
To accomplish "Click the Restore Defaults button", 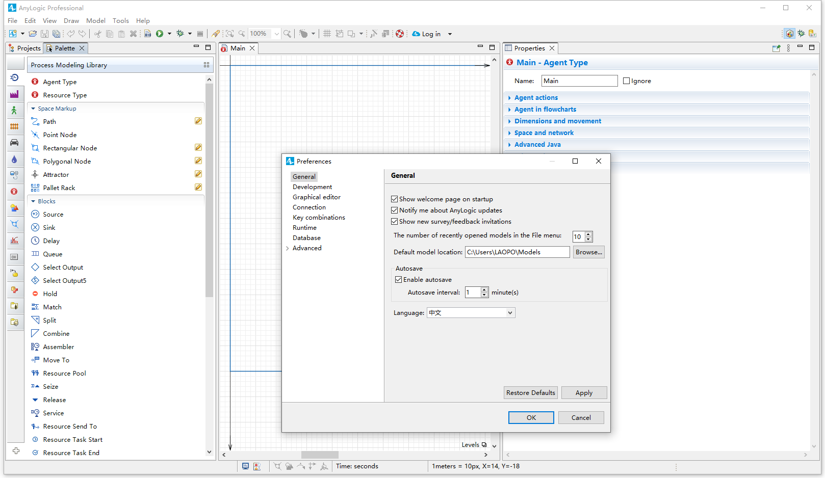I will (x=531, y=393).
